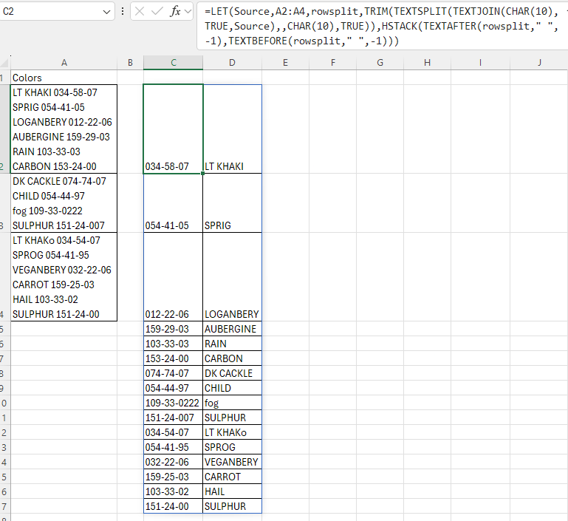Click cell showing 034-54-07
Viewport: 568px width, 521px height.
coord(173,432)
